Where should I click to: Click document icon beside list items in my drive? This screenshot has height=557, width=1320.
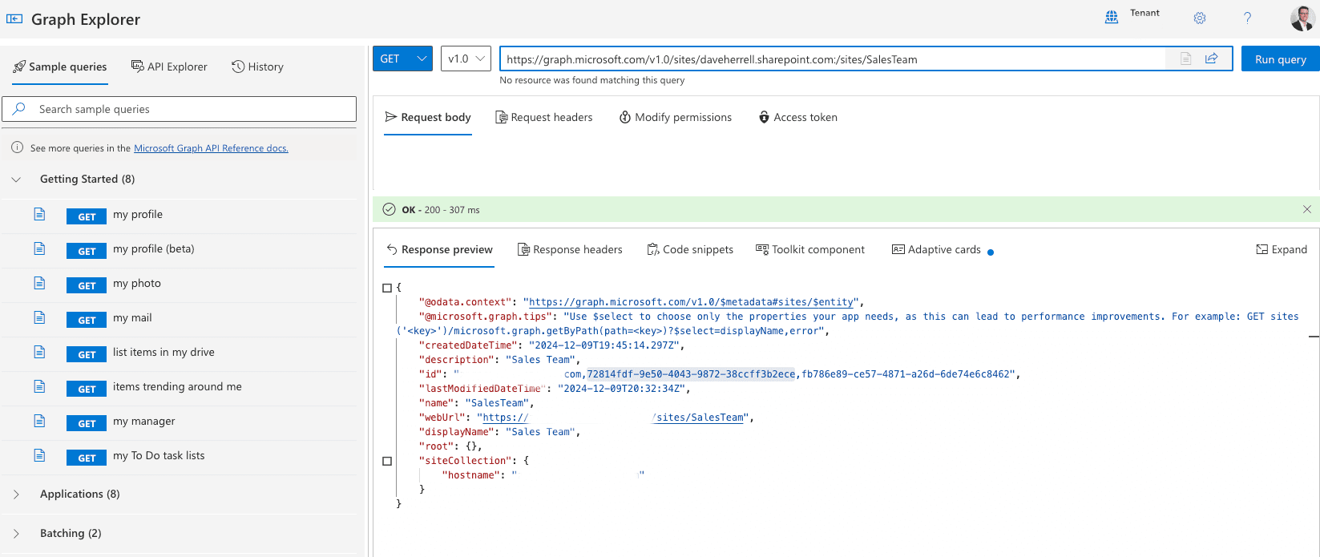tap(39, 352)
